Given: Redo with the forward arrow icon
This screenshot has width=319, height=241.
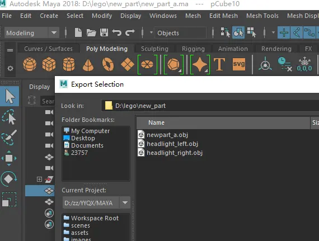Looking at the screenshot, I should [x=130, y=32].
